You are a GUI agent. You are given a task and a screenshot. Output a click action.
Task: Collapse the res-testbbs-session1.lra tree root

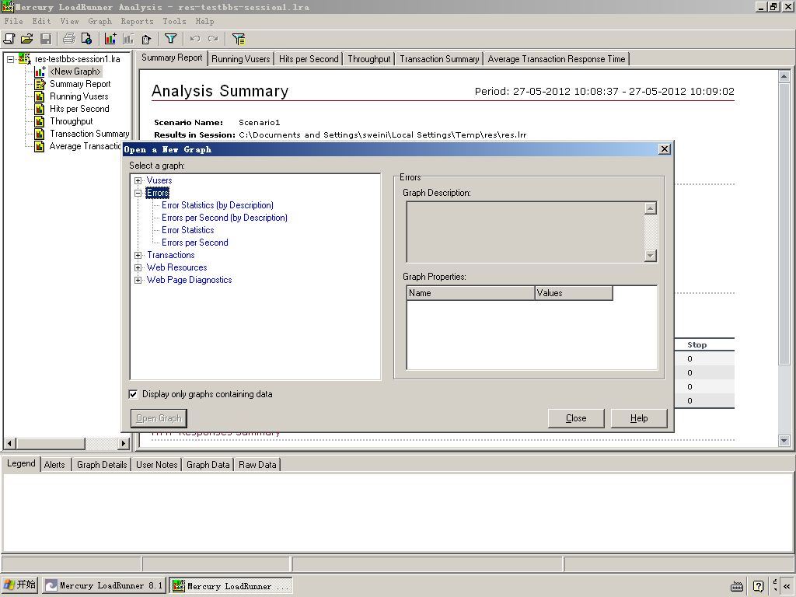(x=10, y=59)
